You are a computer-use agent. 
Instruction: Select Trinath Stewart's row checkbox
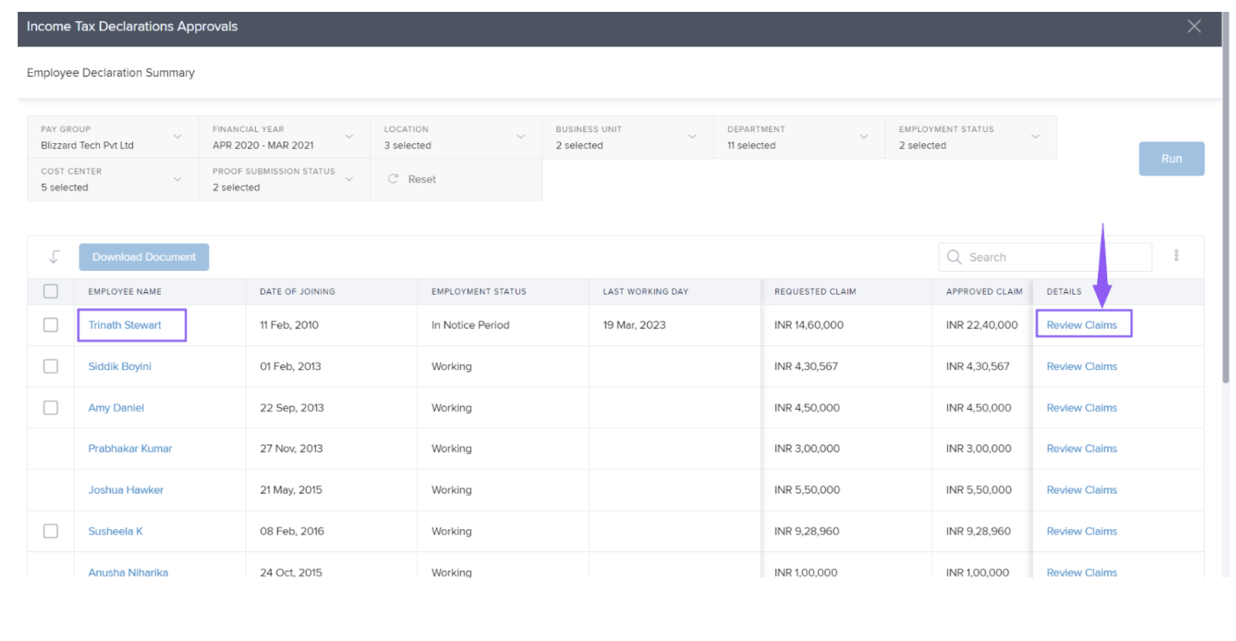click(51, 325)
